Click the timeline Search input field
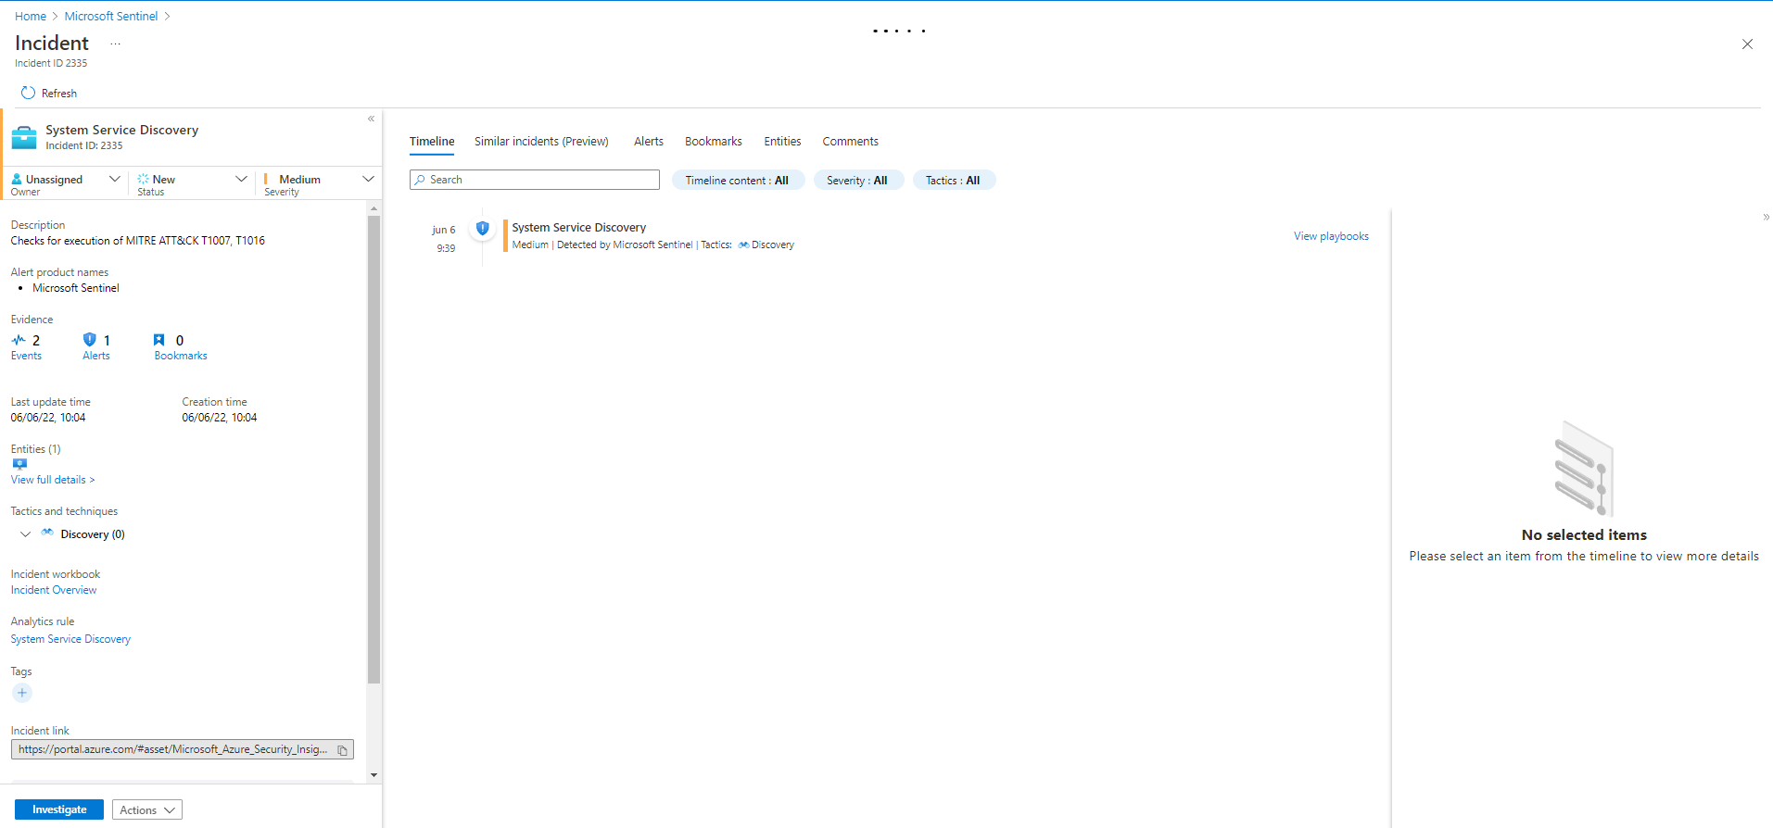 535,180
